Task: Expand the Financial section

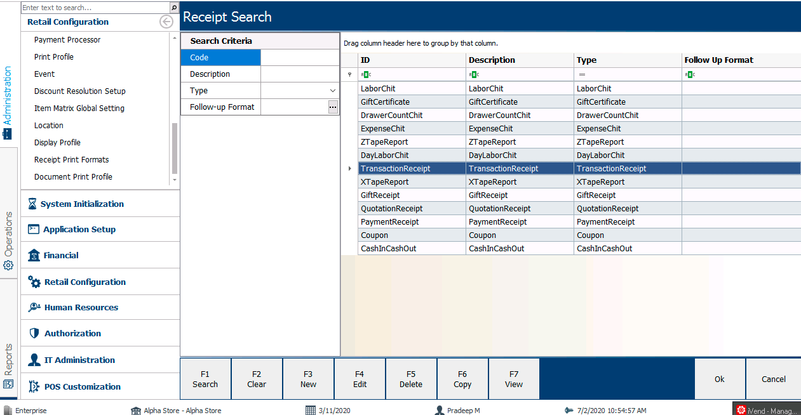Action: (100, 255)
